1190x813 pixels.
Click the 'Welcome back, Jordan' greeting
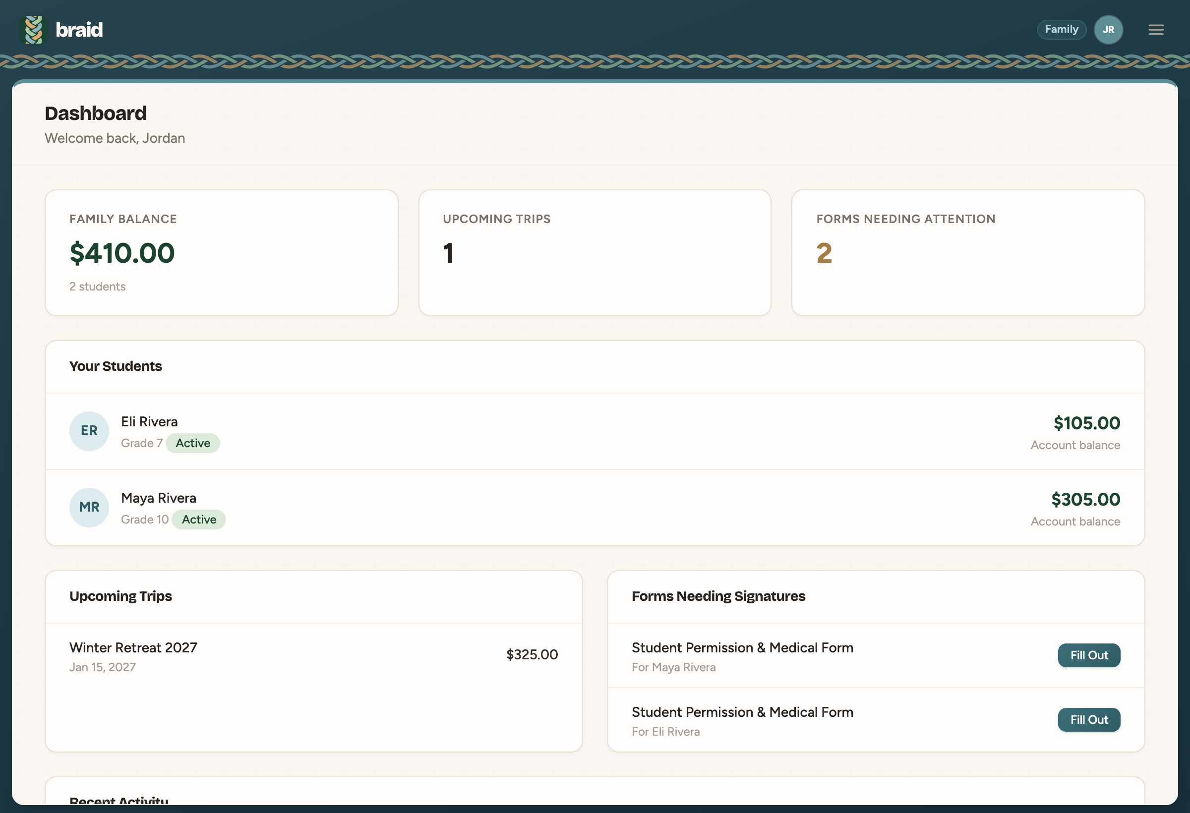click(x=115, y=138)
